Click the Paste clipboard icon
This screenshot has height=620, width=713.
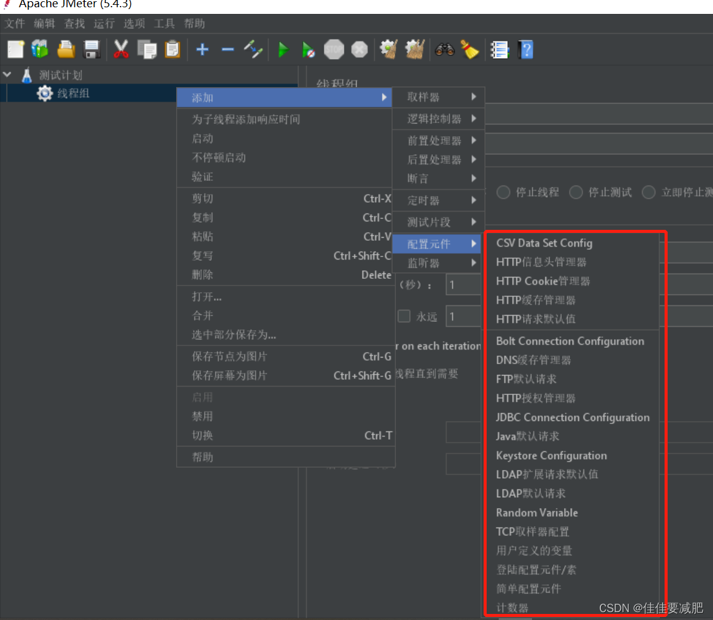pyautogui.click(x=172, y=50)
